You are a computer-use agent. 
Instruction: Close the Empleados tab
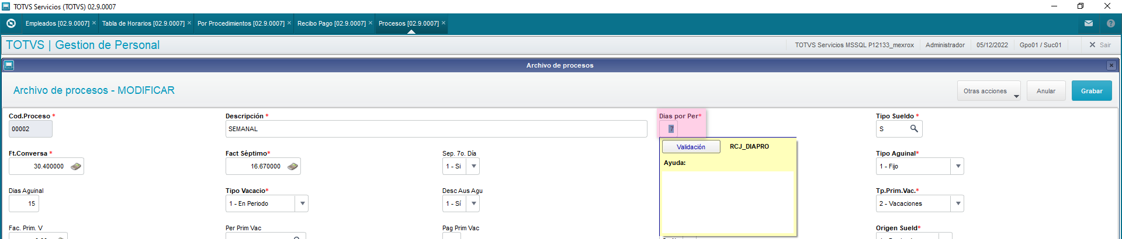point(94,23)
